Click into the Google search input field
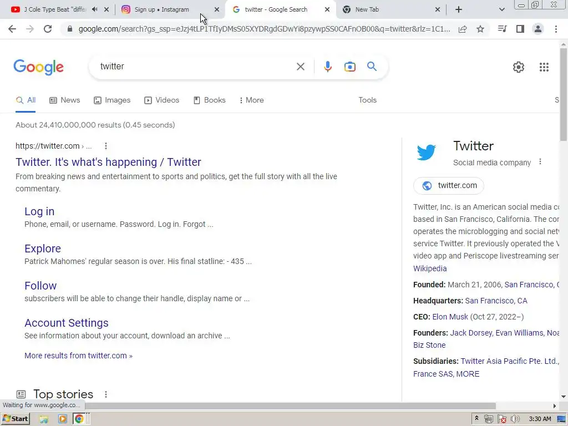568x426 pixels. click(196, 67)
